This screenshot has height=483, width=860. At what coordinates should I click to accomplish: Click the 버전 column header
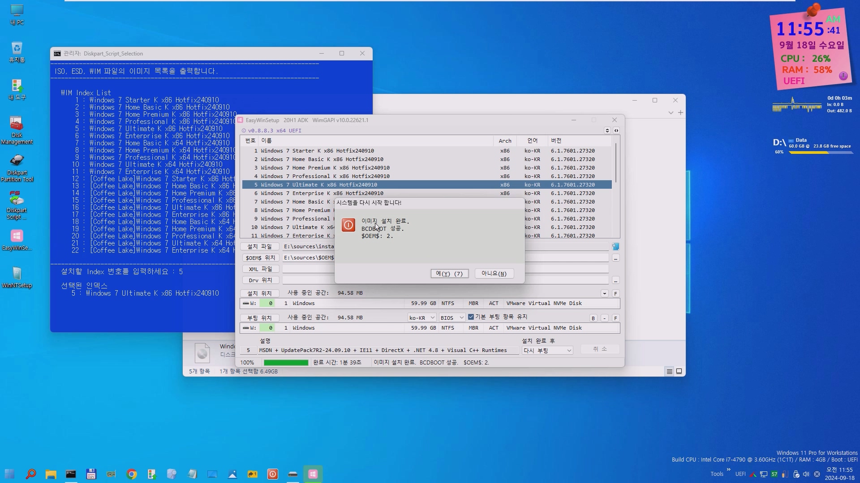pos(556,140)
